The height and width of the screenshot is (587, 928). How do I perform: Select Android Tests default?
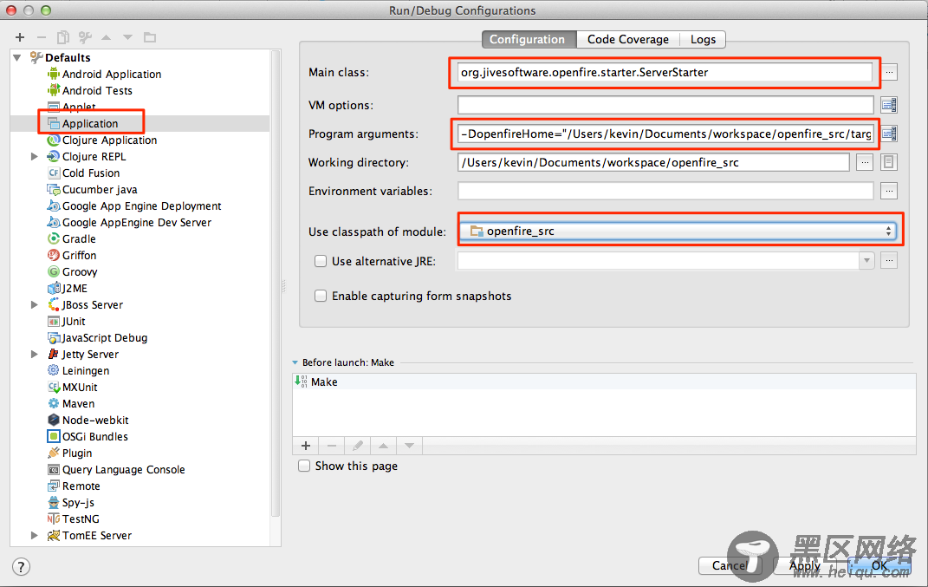pos(97,91)
